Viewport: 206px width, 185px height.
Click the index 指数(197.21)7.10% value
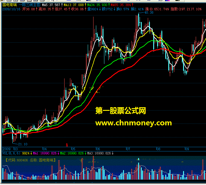186,9
